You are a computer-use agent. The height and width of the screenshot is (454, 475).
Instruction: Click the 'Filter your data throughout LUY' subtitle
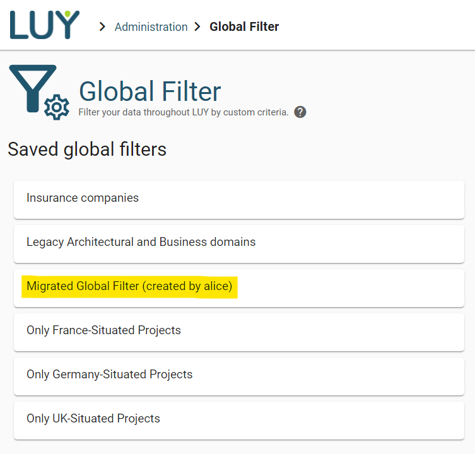coord(183,112)
